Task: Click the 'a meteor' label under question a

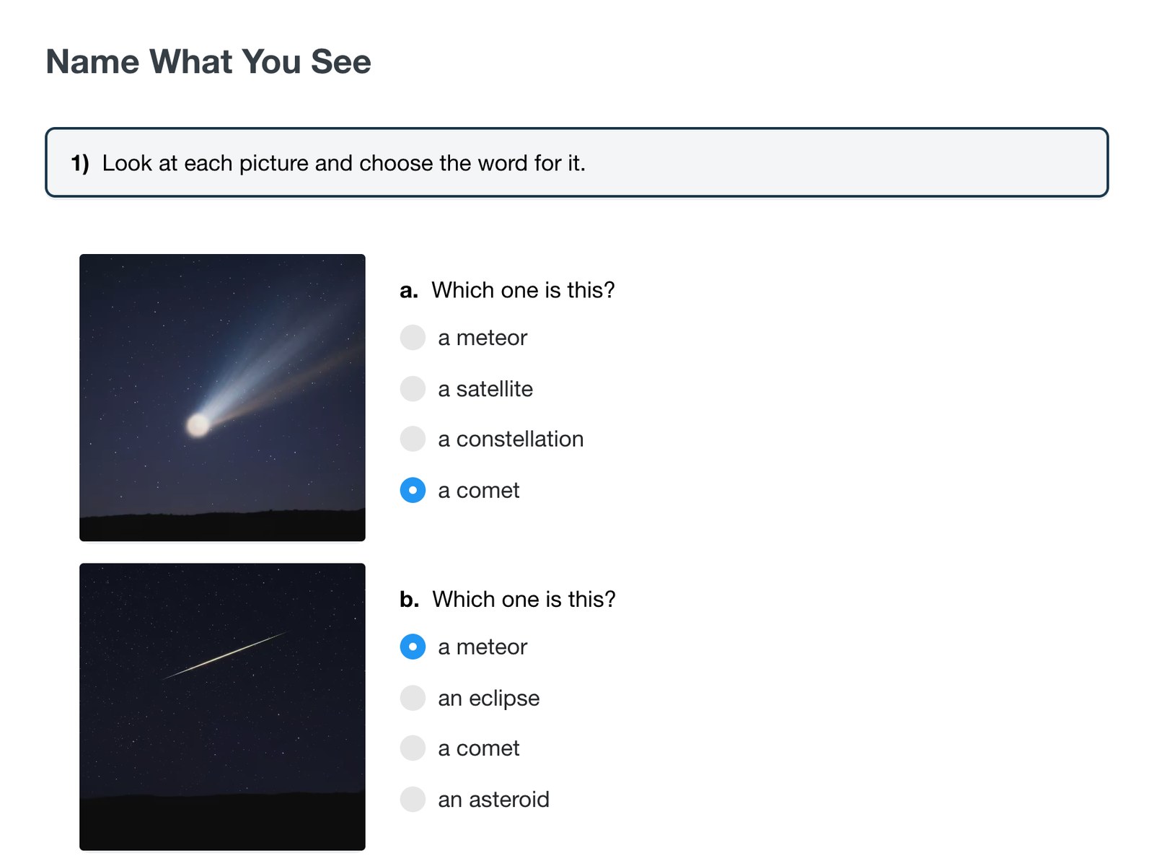Action: [x=483, y=338]
